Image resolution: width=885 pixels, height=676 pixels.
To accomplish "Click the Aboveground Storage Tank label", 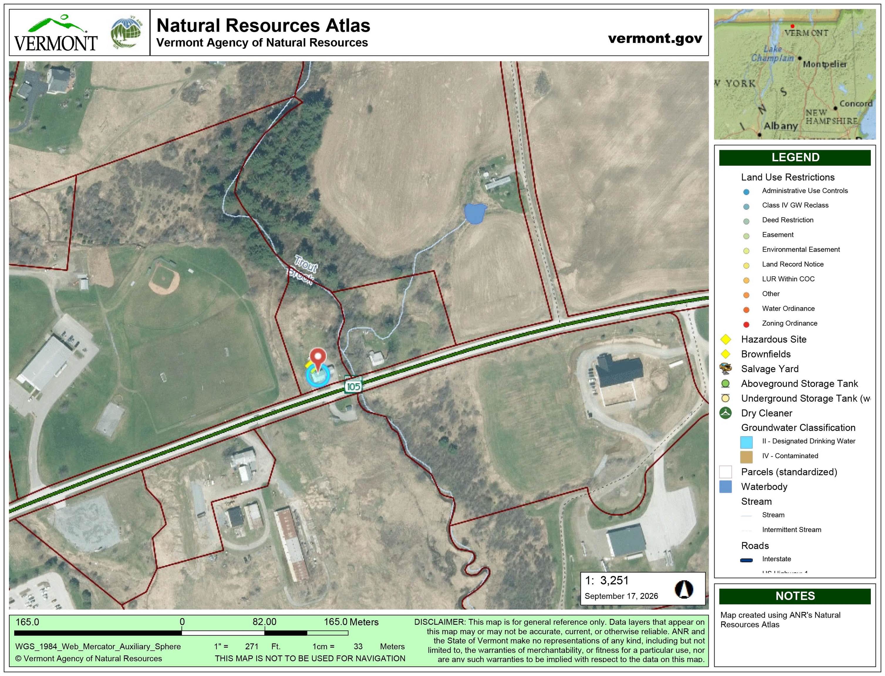I will click(799, 384).
